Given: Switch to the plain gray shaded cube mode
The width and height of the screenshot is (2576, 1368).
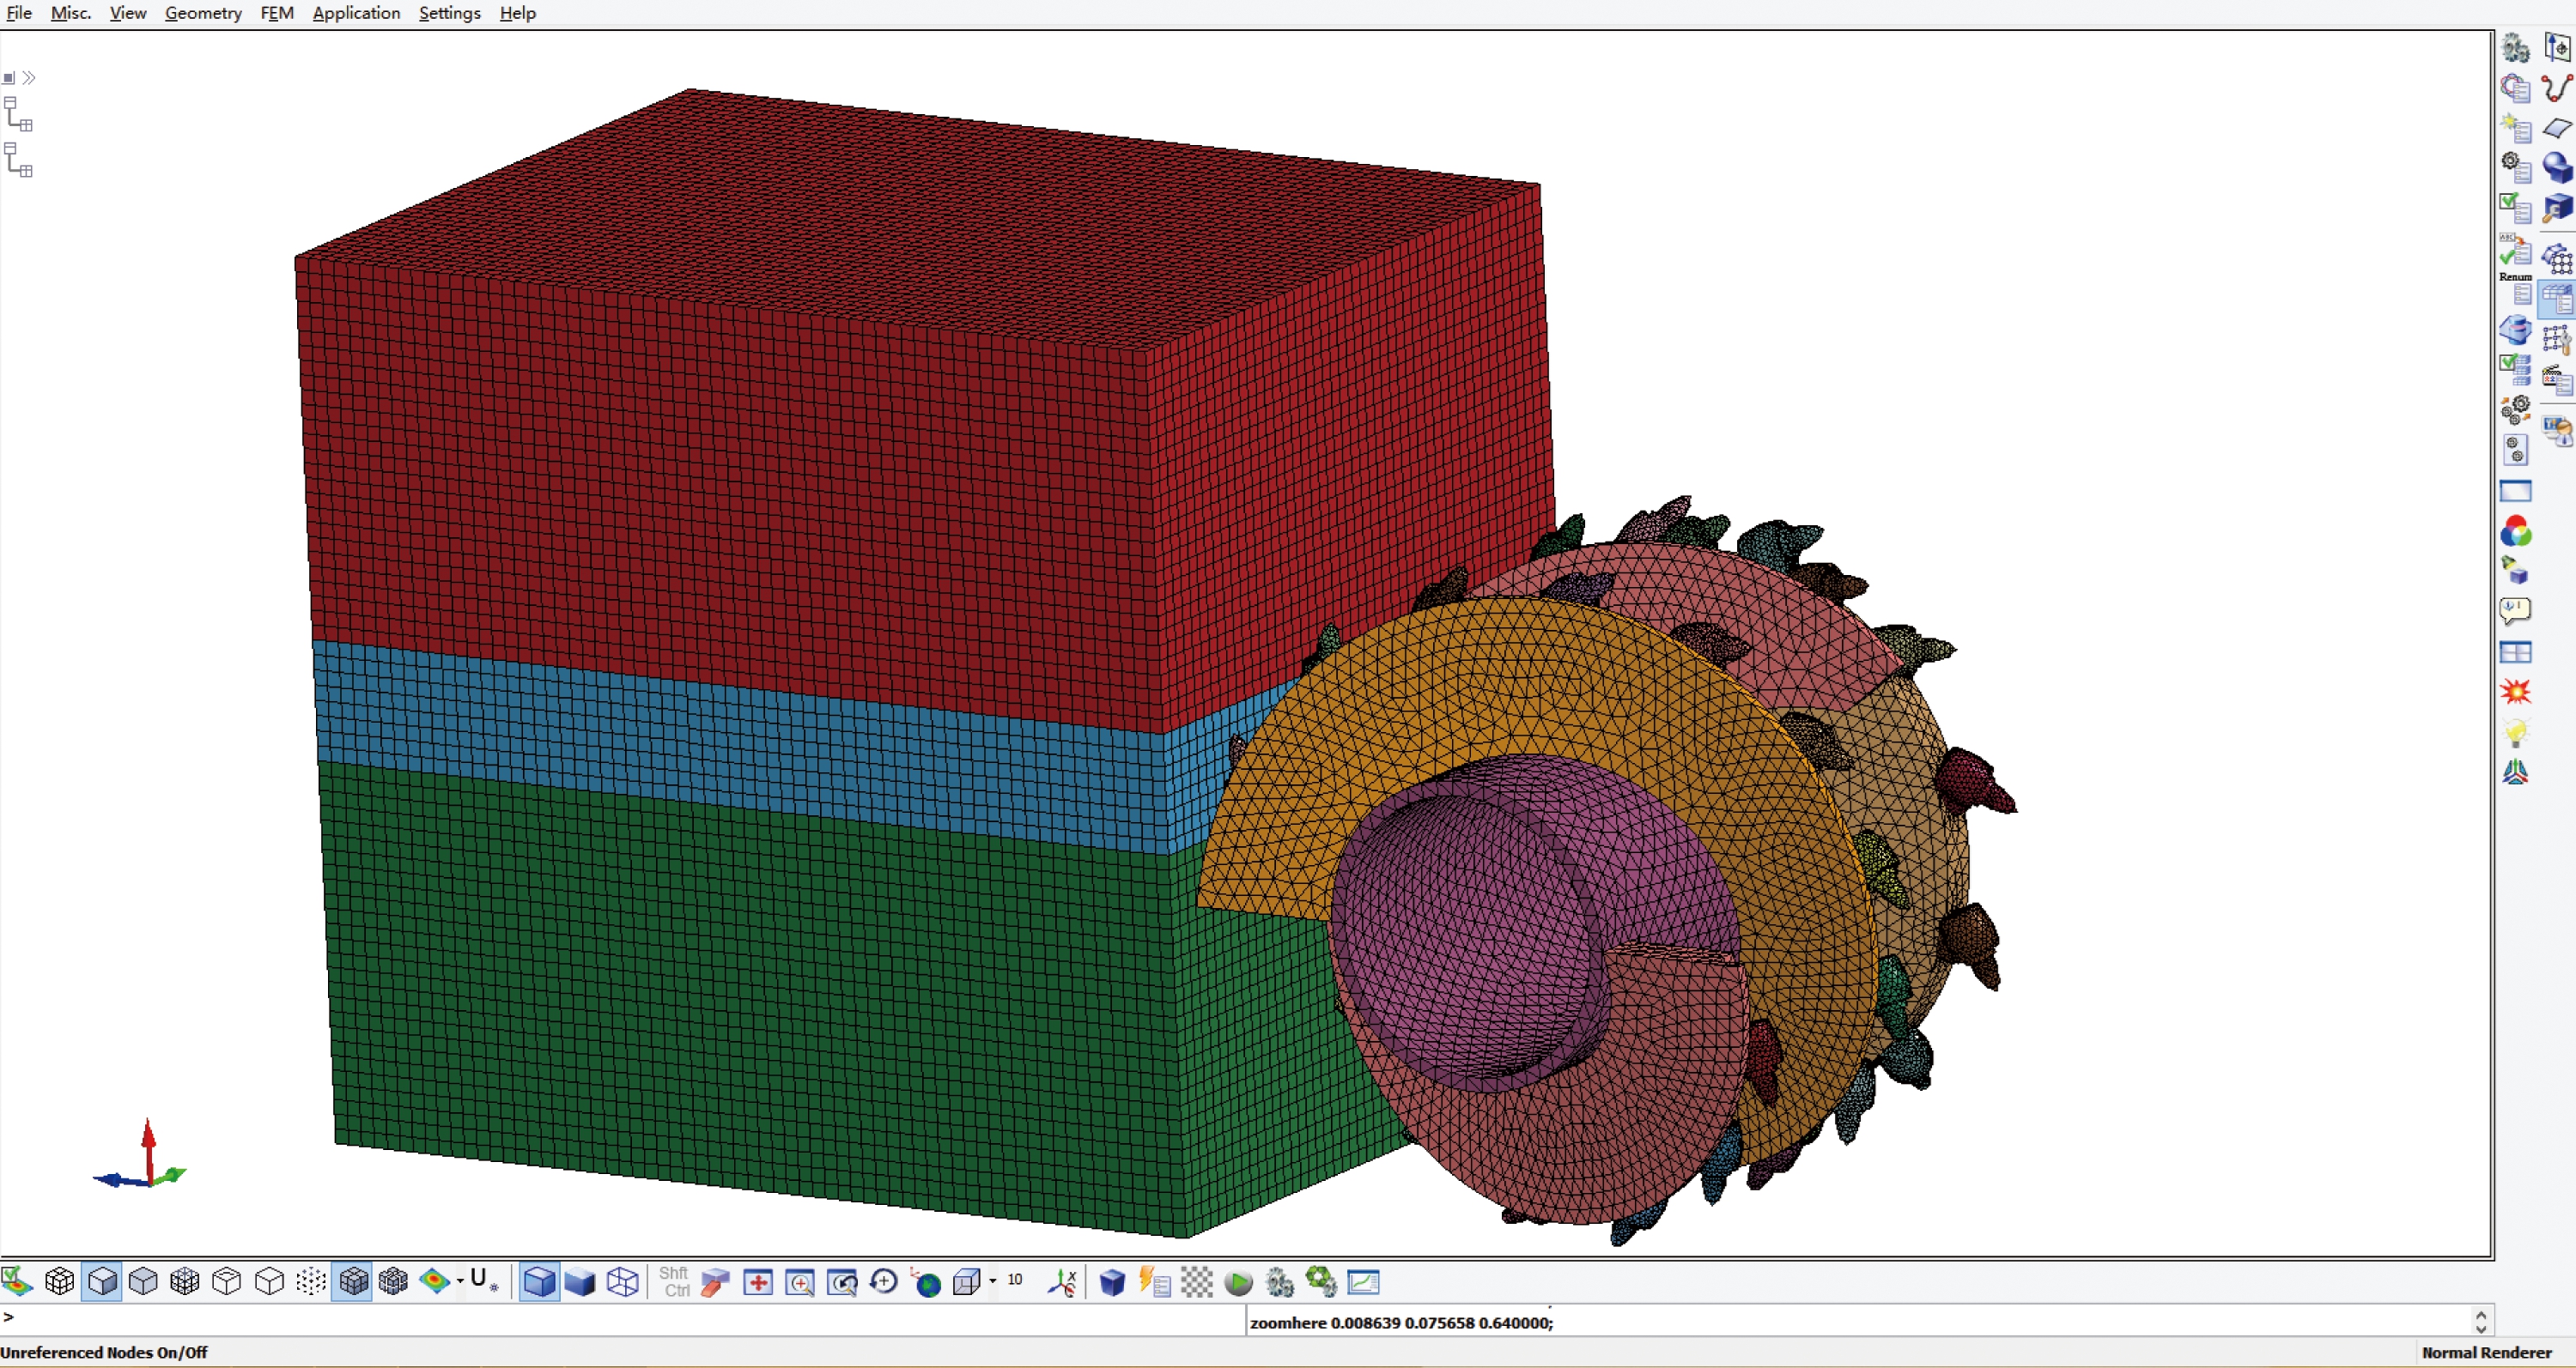Looking at the screenshot, I should coord(143,1281).
